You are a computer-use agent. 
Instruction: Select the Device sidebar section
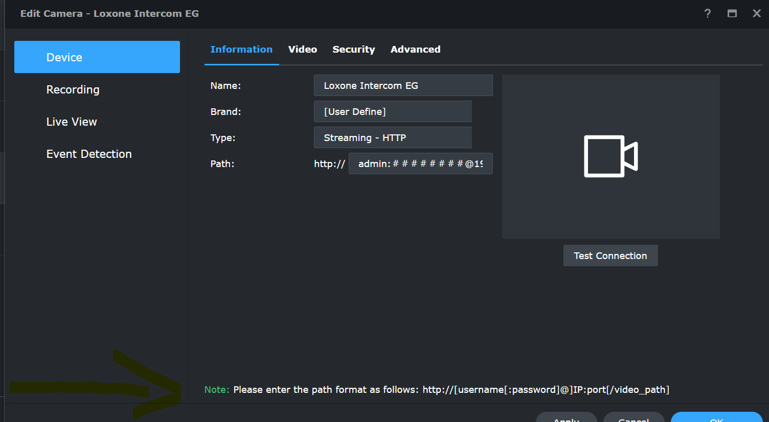point(97,57)
